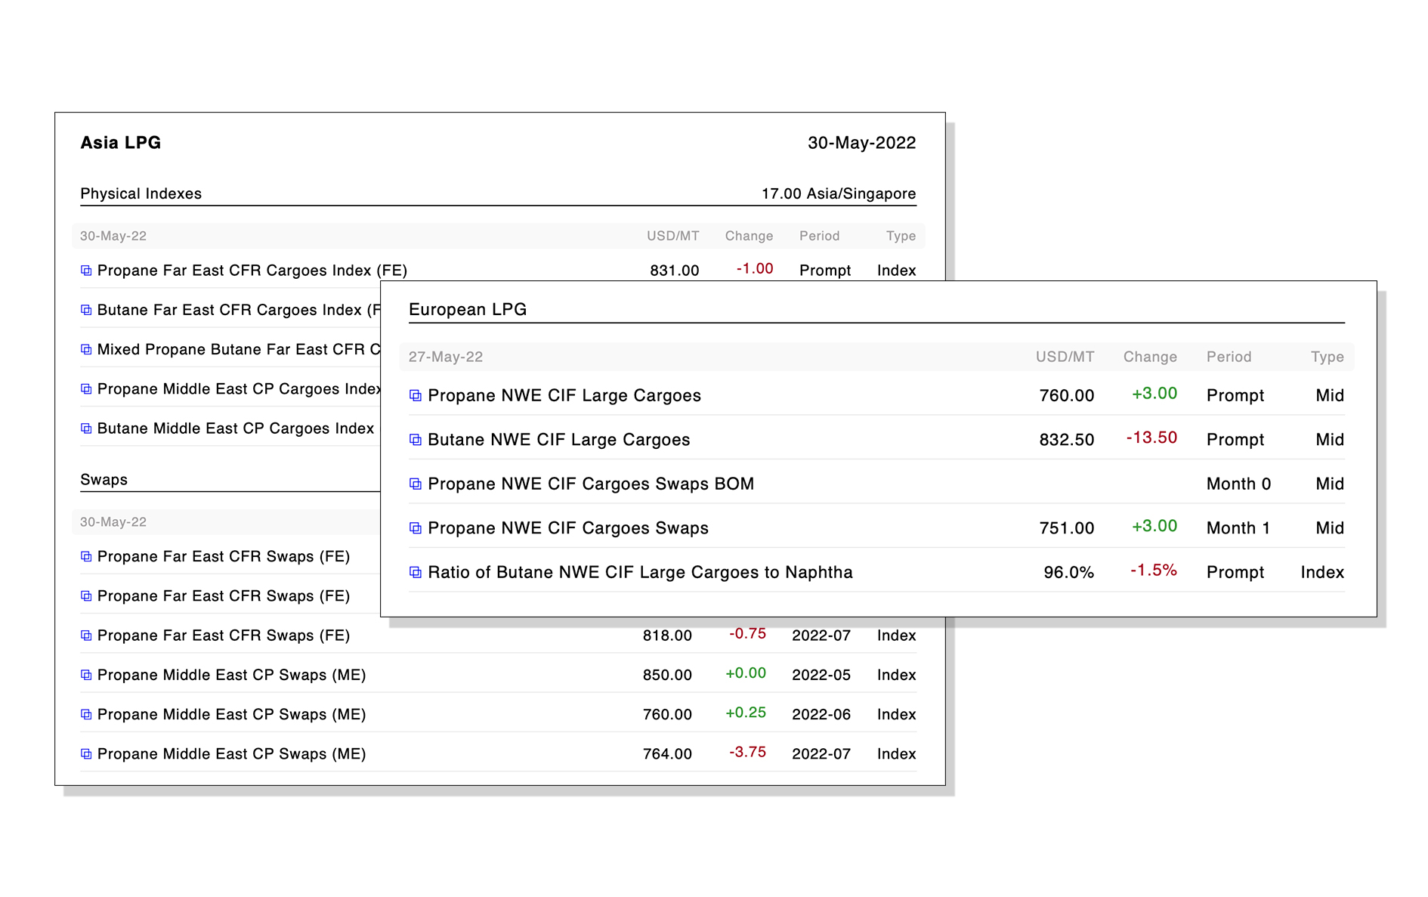The width and height of the screenshot is (1428, 897).
Task: Click icon of the 764.00 Propane Middle East swap
Action: [86, 754]
